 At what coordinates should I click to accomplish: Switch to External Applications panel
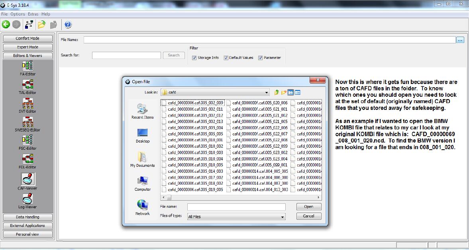27,225
